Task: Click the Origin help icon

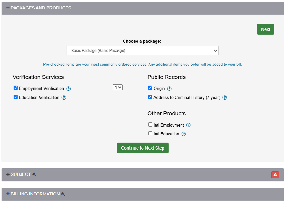Action: point(169,89)
